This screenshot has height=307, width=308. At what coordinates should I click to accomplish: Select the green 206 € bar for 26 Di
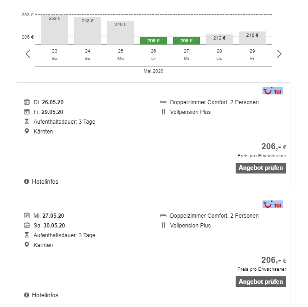click(154, 40)
